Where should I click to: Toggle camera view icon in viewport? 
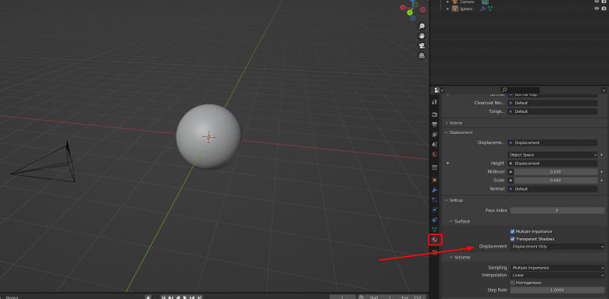pos(422,46)
